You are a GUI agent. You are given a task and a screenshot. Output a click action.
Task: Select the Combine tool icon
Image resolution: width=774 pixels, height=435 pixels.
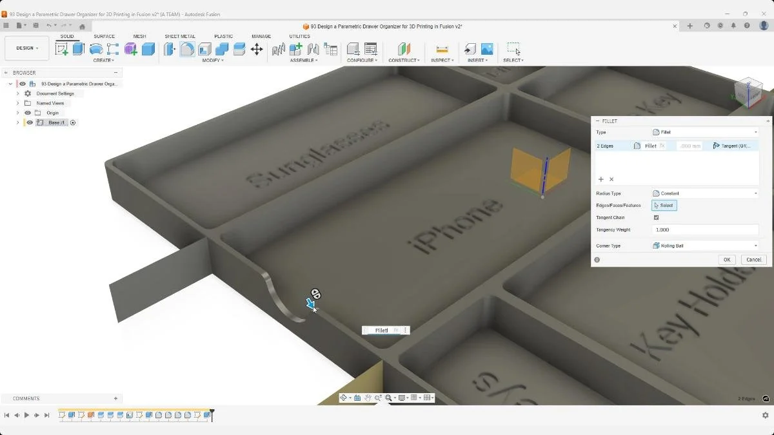point(222,49)
